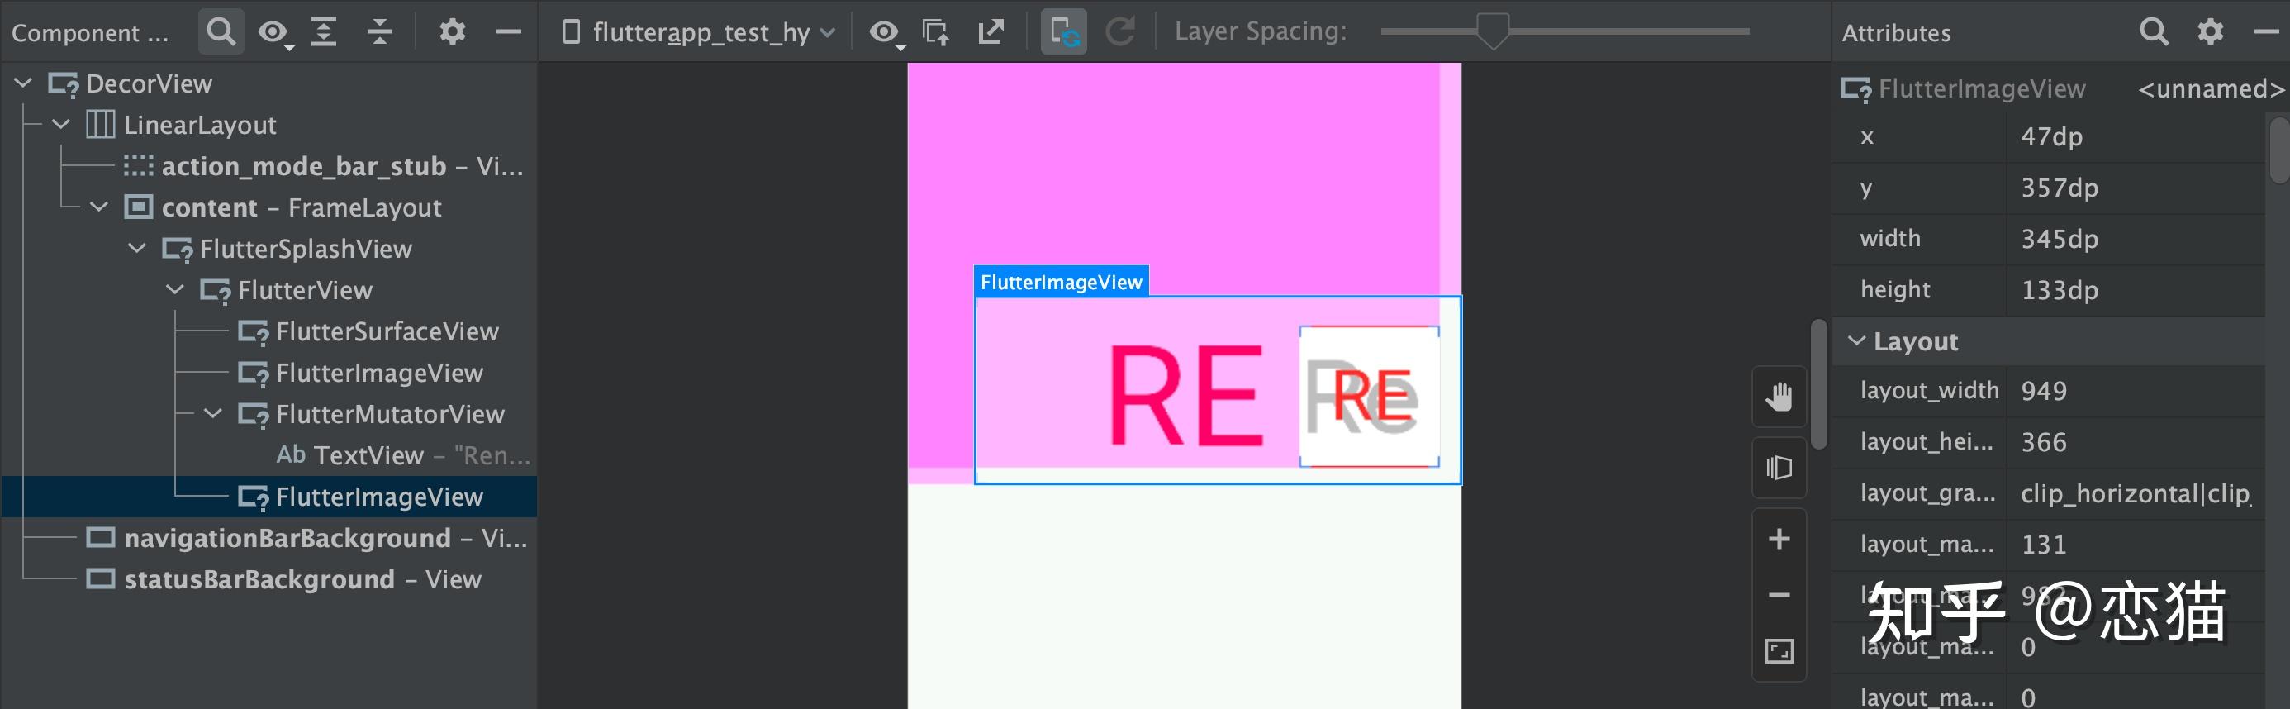Collapse the DecorView tree node
Image resolution: width=2290 pixels, height=709 pixels.
pos(24,83)
